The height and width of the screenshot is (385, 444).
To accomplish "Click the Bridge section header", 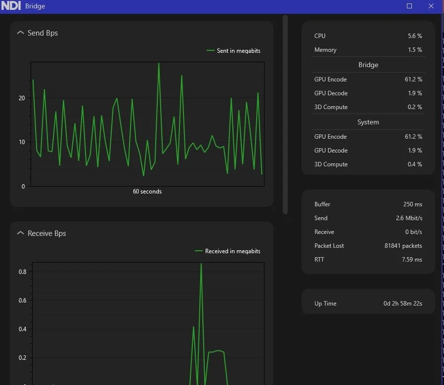I will (x=368, y=65).
